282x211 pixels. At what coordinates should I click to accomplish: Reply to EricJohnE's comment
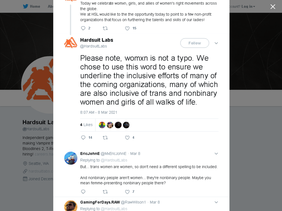(83, 191)
